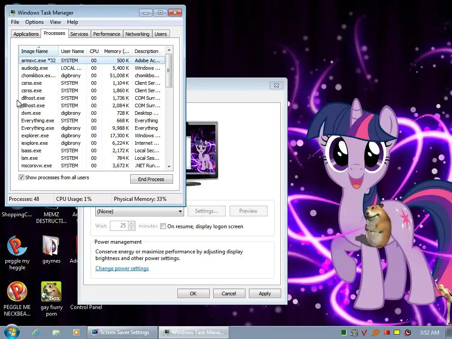
Task: Select the dwm.exe process row
Action: click(92, 113)
